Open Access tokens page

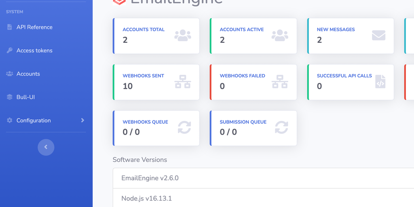pos(34,51)
